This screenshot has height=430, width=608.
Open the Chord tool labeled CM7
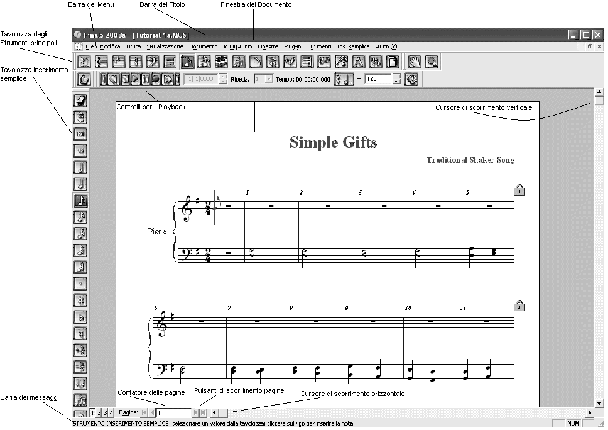(324, 62)
